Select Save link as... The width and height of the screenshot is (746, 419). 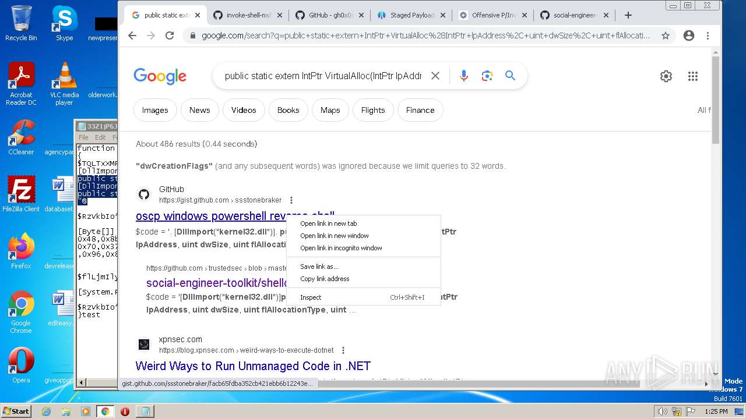pos(364,267)
